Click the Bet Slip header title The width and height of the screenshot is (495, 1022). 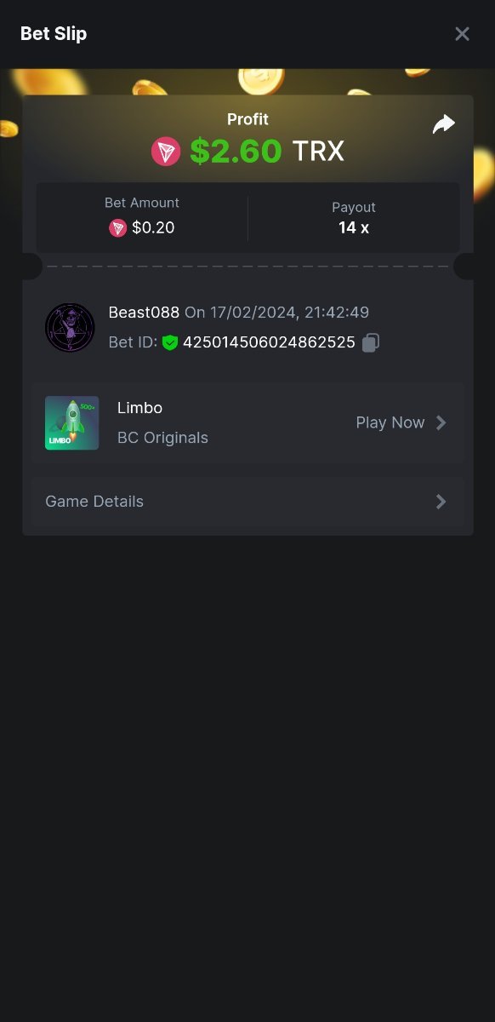tap(54, 33)
